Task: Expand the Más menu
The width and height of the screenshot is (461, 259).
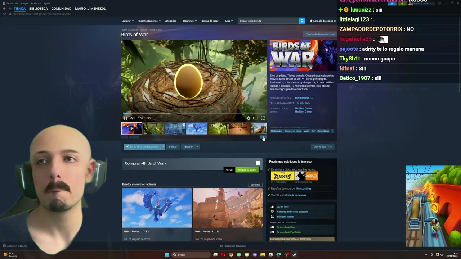Action: (229, 21)
